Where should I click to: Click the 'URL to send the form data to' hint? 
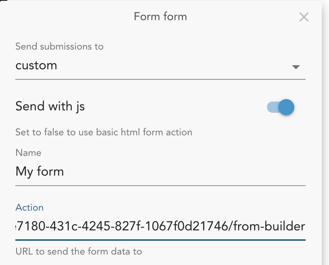79,252
